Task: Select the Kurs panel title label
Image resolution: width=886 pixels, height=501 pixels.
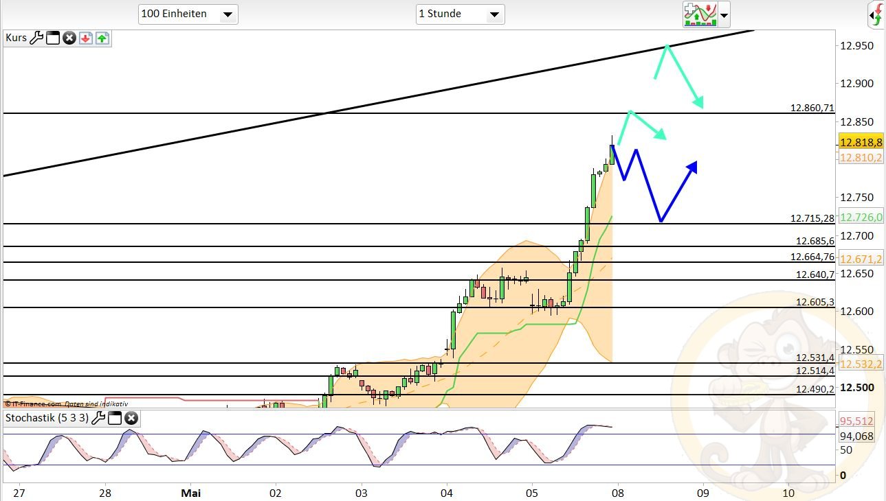Action: point(16,38)
